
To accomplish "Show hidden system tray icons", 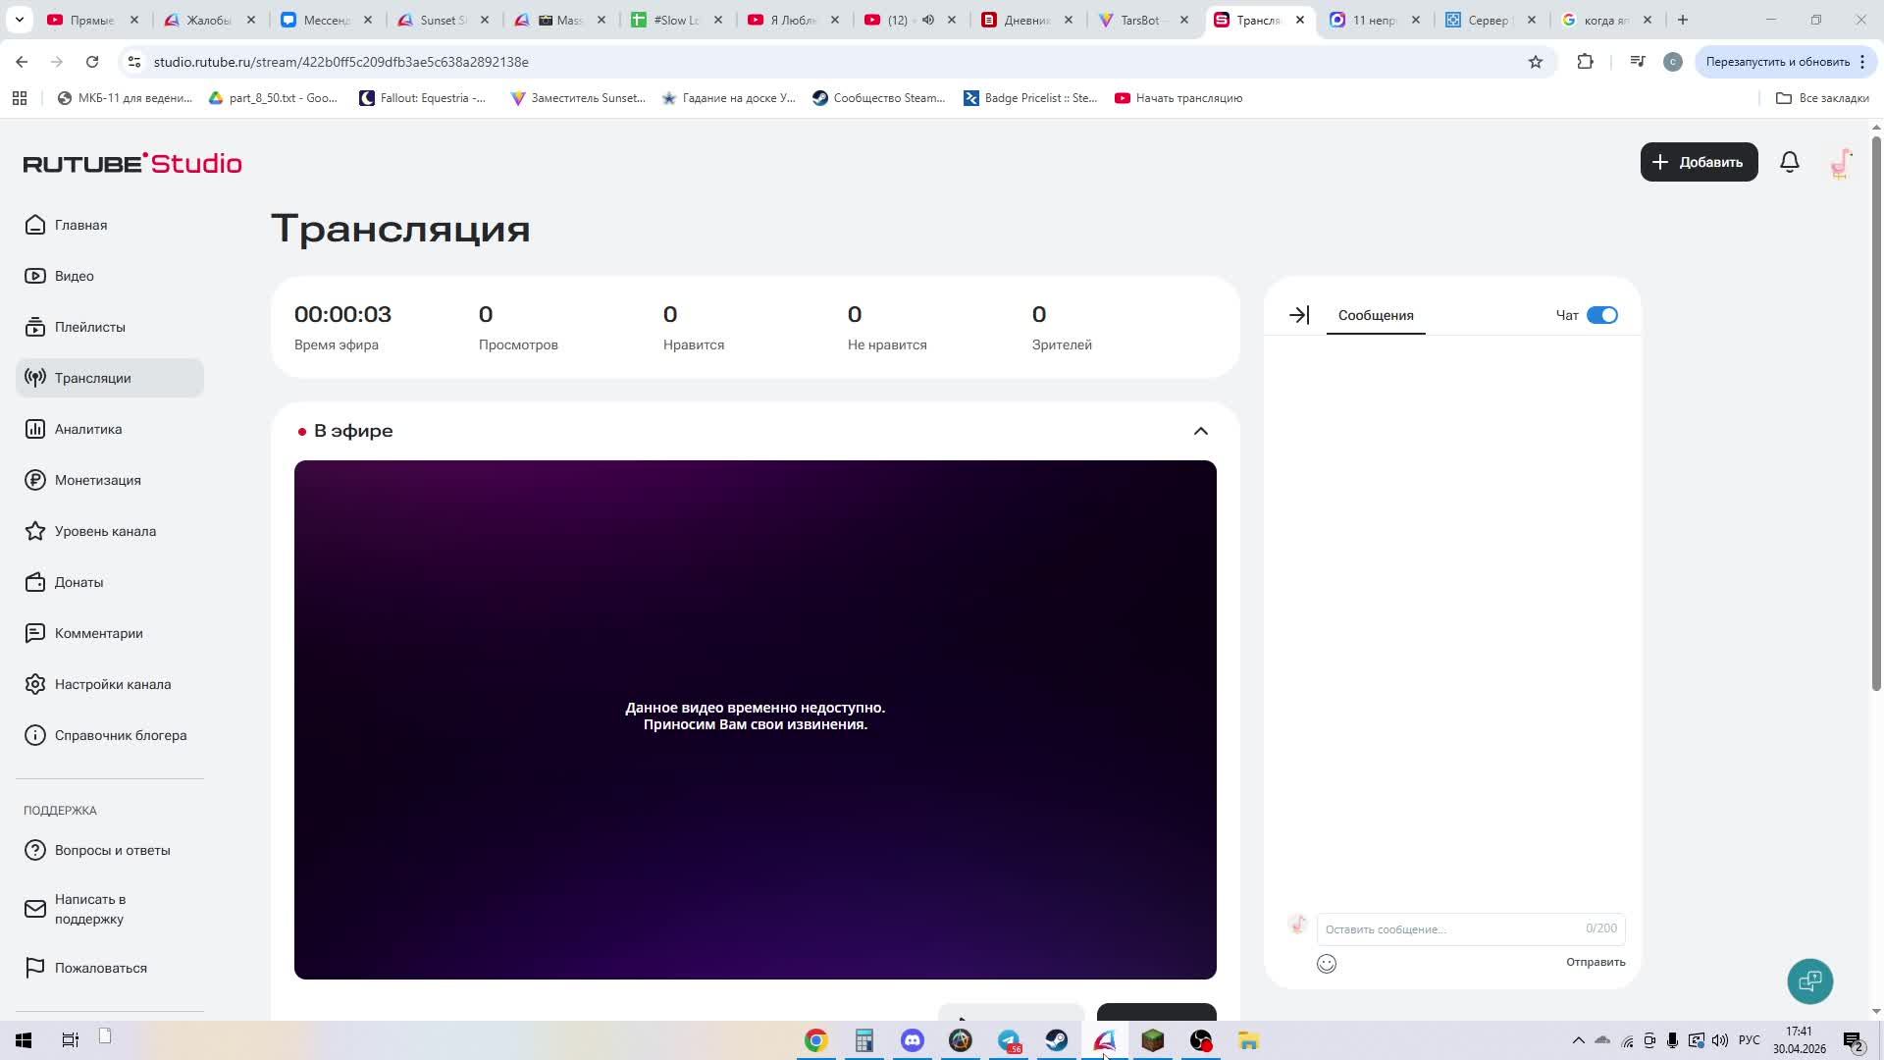I will 1578,1040.
